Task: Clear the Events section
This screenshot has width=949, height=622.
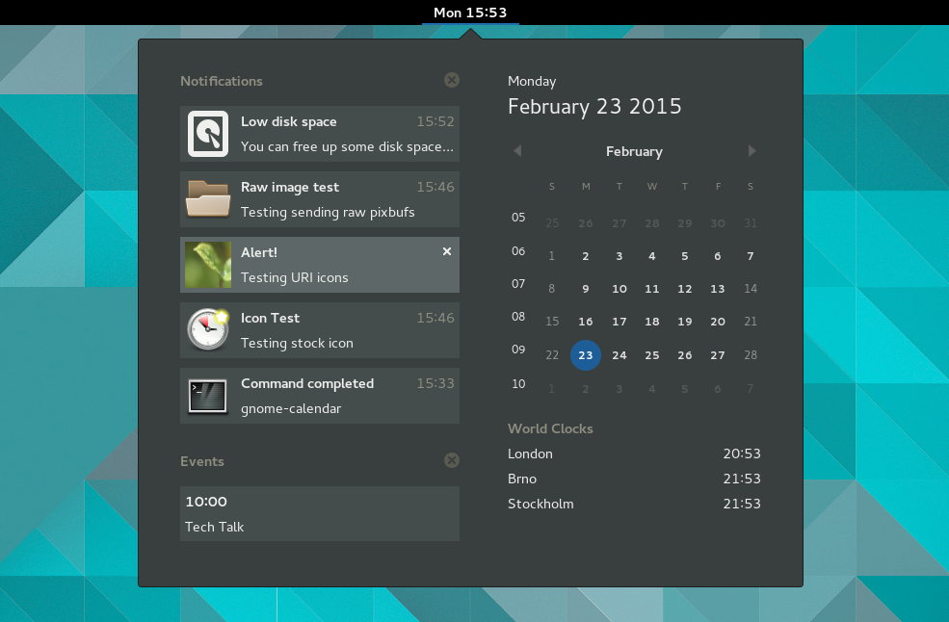Action: (x=451, y=460)
